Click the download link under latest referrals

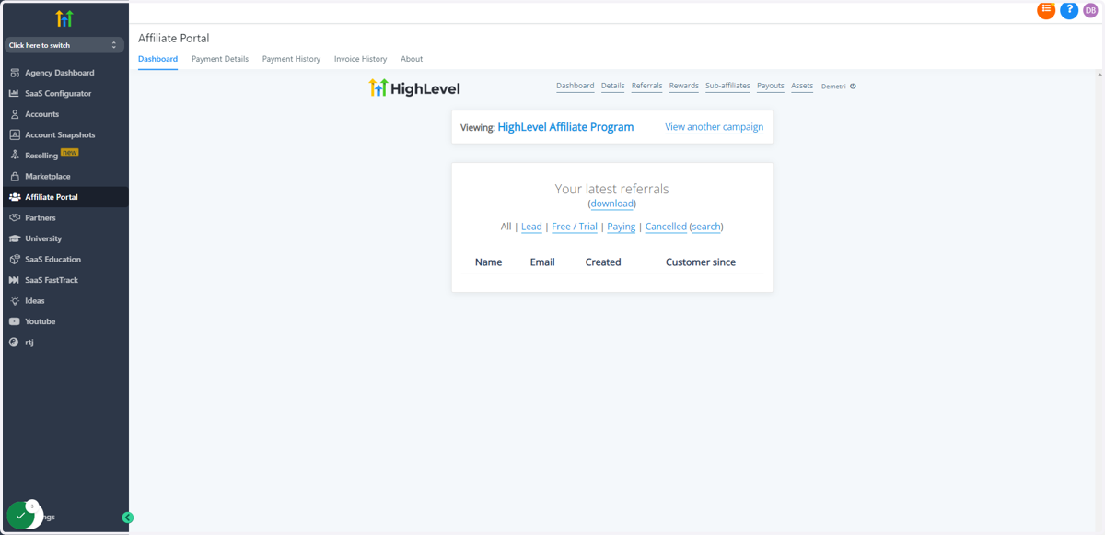(x=612, y=204)
